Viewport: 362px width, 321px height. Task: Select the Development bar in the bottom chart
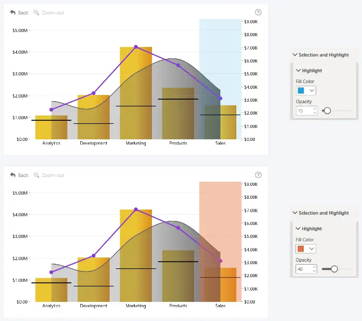94,280
